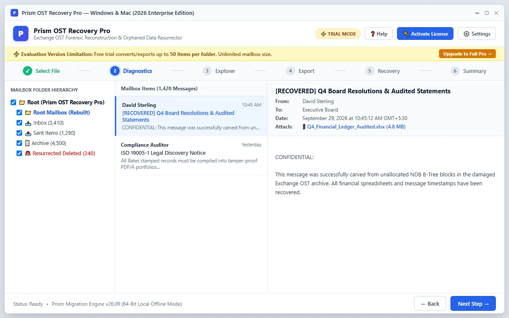Click the lightning icon in evaluation banner

pyautogui.click(x=17, y=54)
